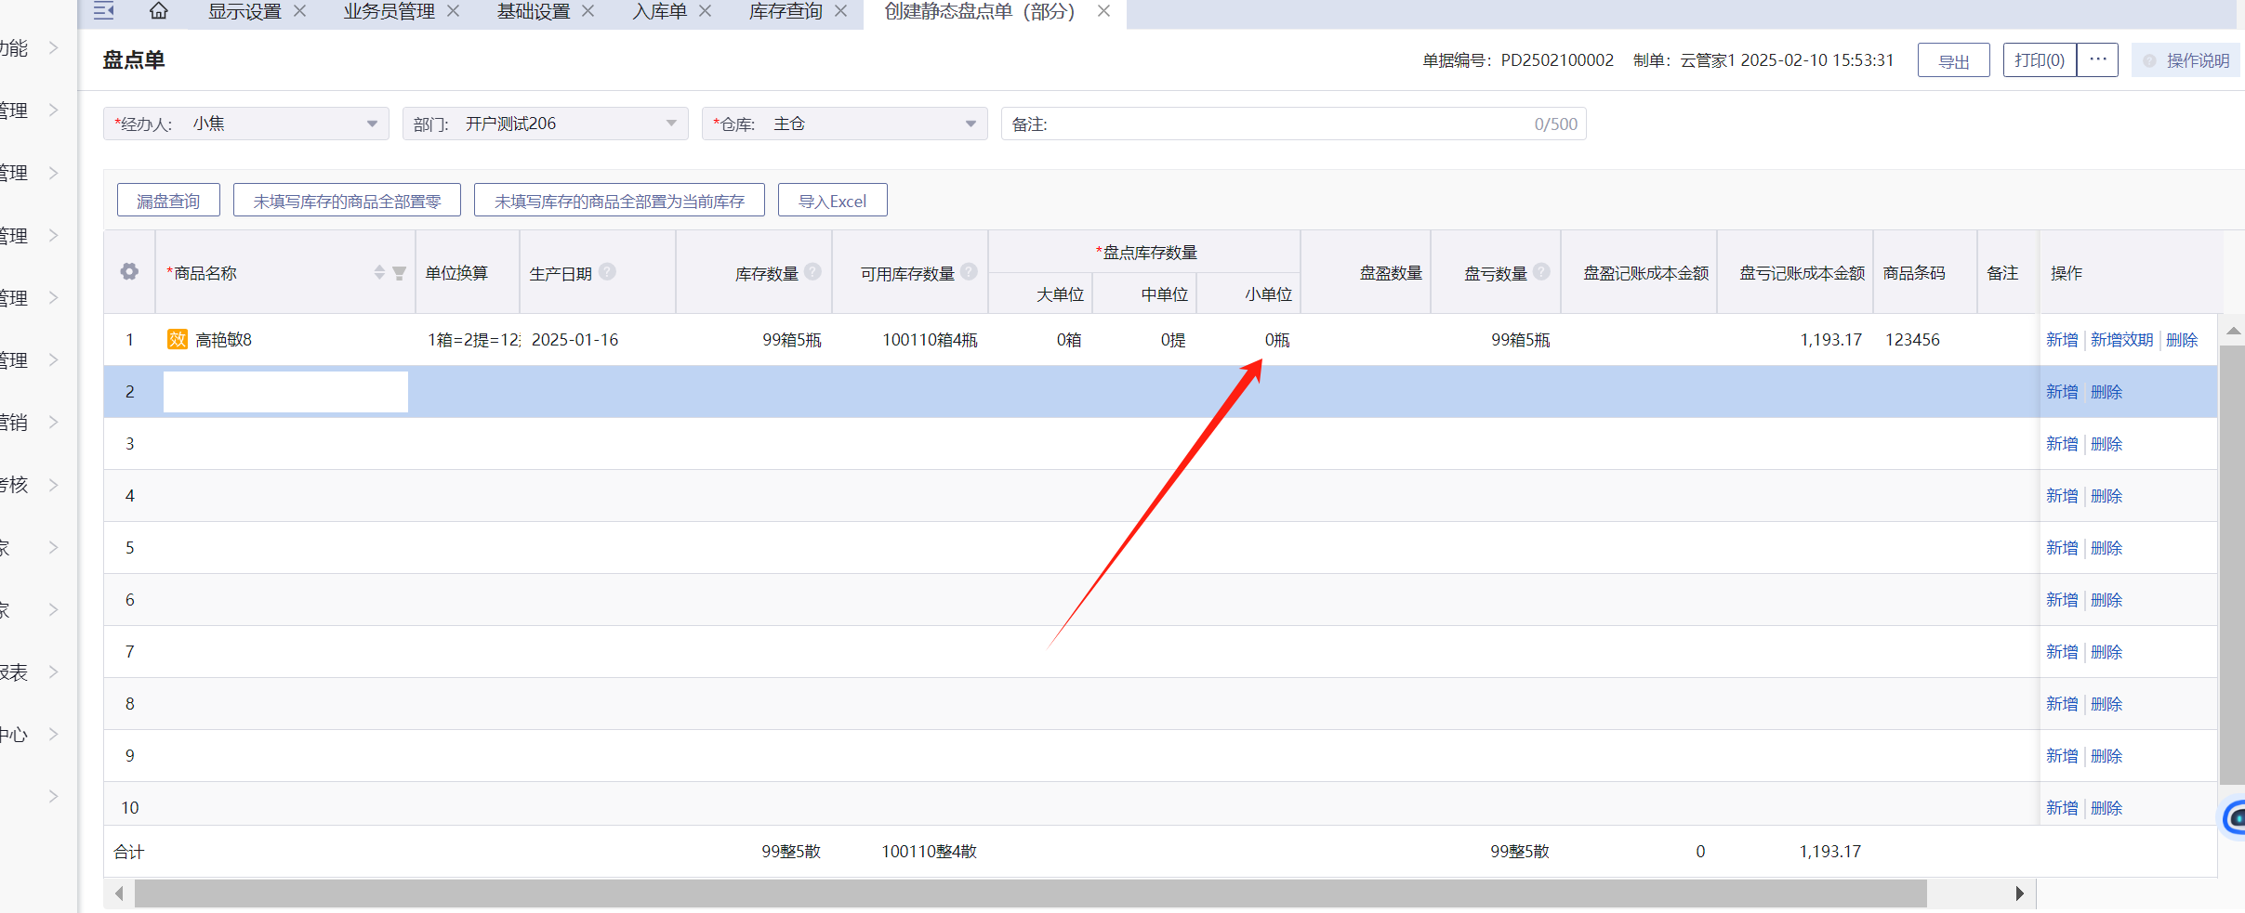Open the 经办人 dropdown

tap(372, 124)
